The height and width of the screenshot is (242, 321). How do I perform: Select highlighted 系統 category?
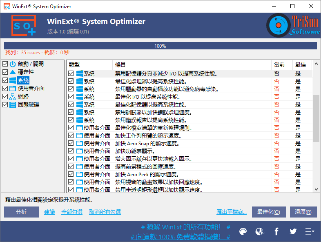coord(23,80)
